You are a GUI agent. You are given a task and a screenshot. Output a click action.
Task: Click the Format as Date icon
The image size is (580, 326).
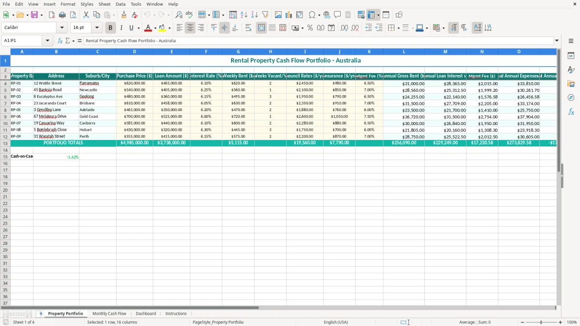(x=331, y=28)
